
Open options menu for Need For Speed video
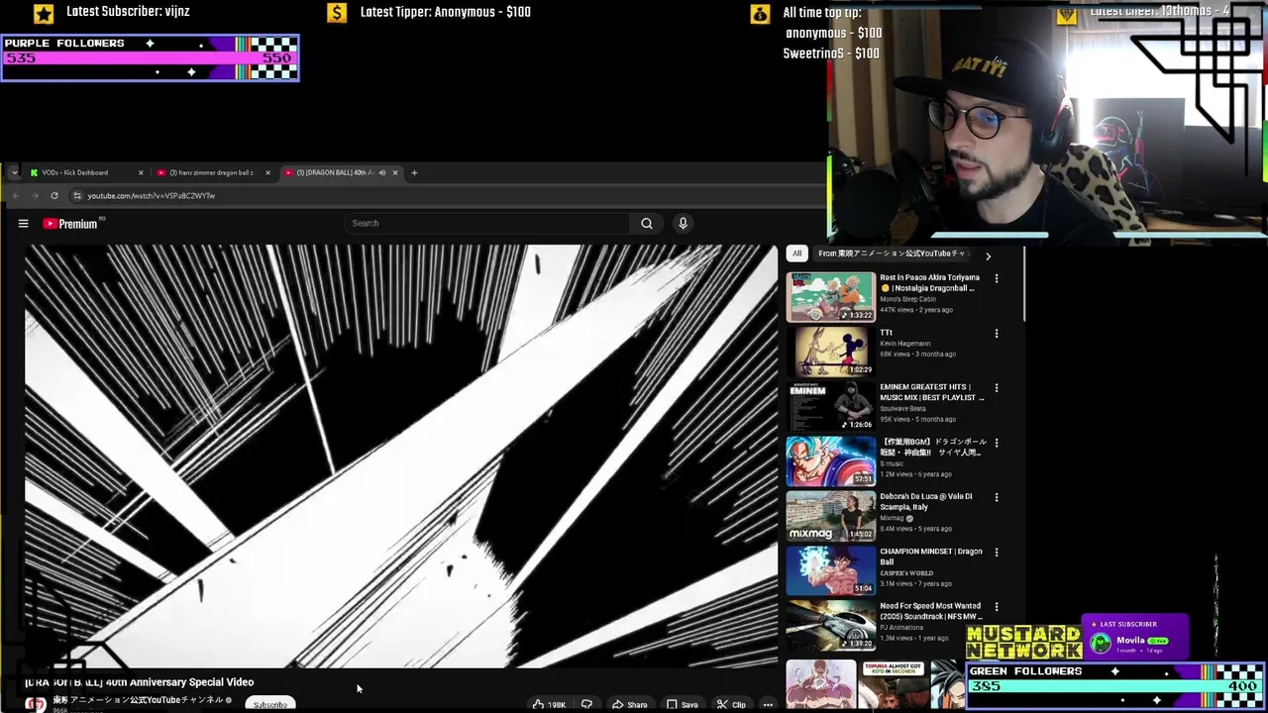pos(997,607)
